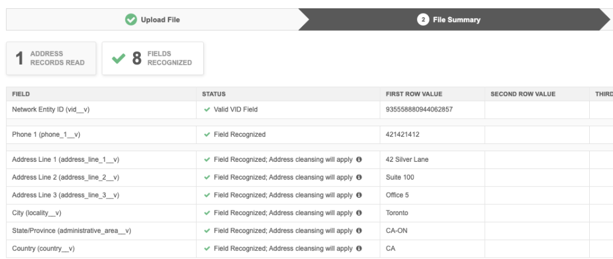
Task: Select the Network Entity ID value cell
Action: coord(419,110)
